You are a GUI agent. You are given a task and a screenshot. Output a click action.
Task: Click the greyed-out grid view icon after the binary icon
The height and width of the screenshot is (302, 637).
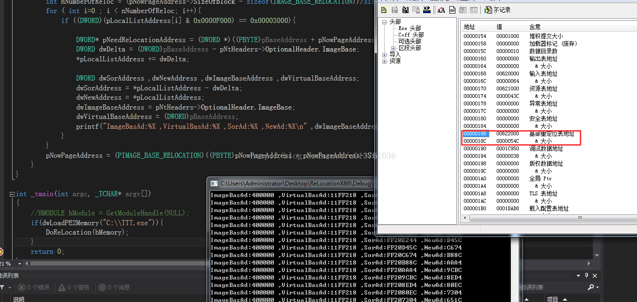click(x=463, y=10)
